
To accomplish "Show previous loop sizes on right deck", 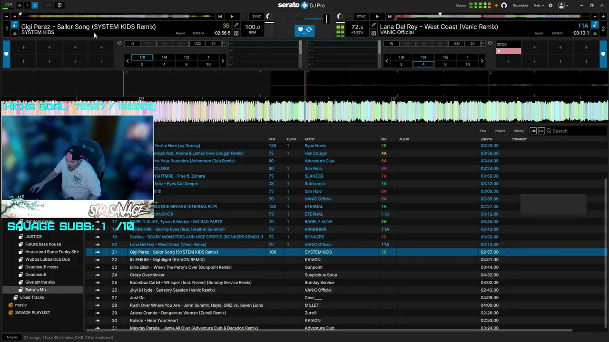I will point(386,61).
